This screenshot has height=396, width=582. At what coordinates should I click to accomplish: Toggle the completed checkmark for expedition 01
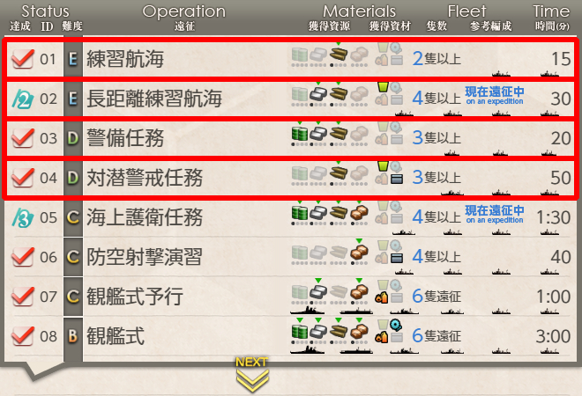(23, 59)
